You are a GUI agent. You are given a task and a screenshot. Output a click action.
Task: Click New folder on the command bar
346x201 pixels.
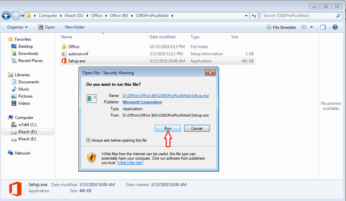click(x=74, y=27)
